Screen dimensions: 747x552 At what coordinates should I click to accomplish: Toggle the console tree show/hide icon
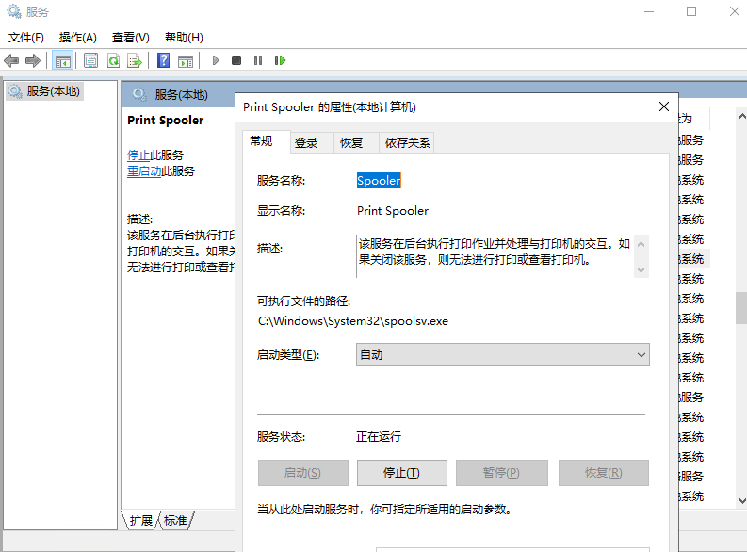click(x=63, y=60)
